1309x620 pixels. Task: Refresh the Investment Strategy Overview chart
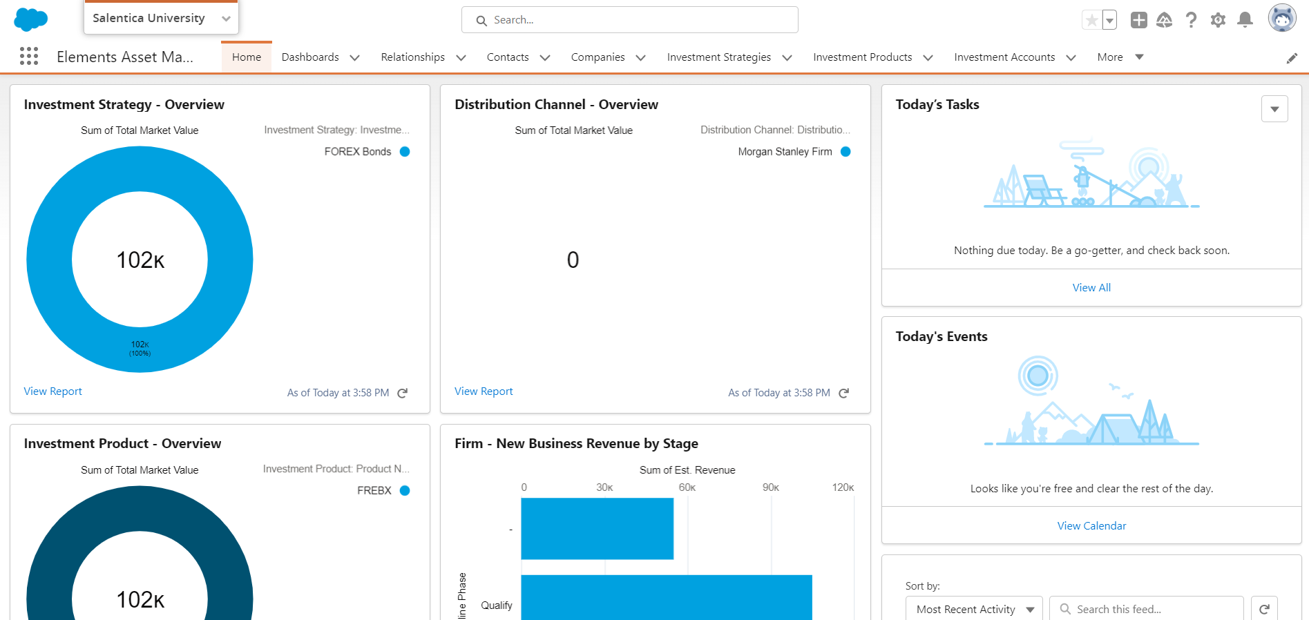[x=403, y=393]
